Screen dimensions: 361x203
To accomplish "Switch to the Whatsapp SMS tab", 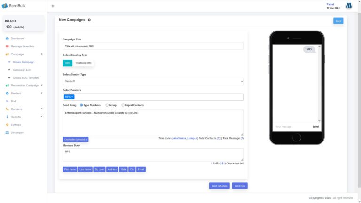I will point(83,63).
